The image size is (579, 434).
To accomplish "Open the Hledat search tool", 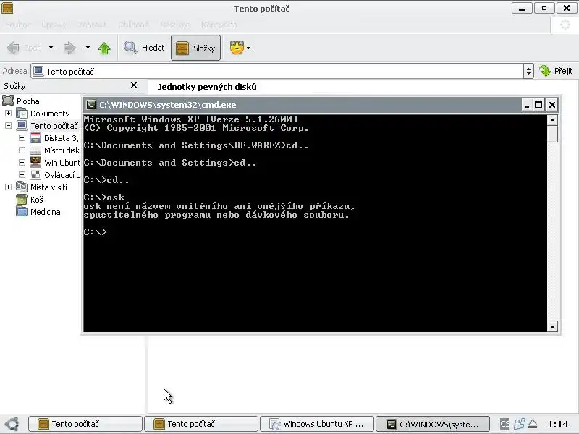I will coord(144,48).
